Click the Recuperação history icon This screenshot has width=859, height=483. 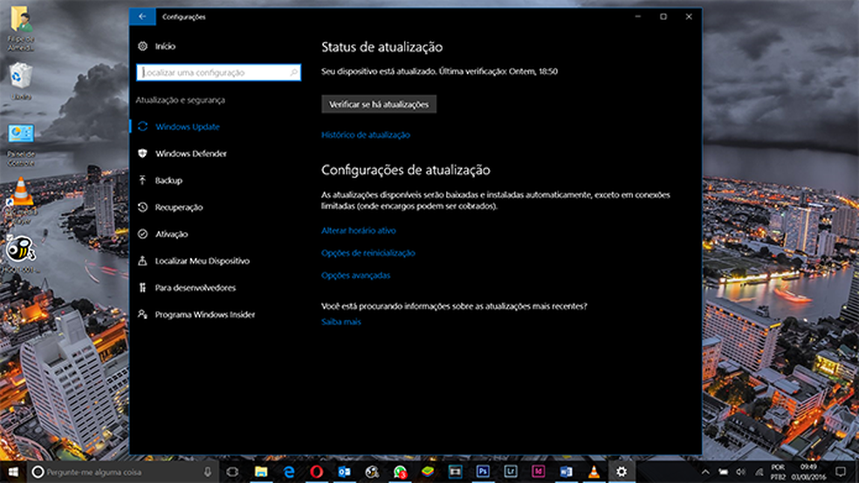pyautogui.click(x=142, y=207)
